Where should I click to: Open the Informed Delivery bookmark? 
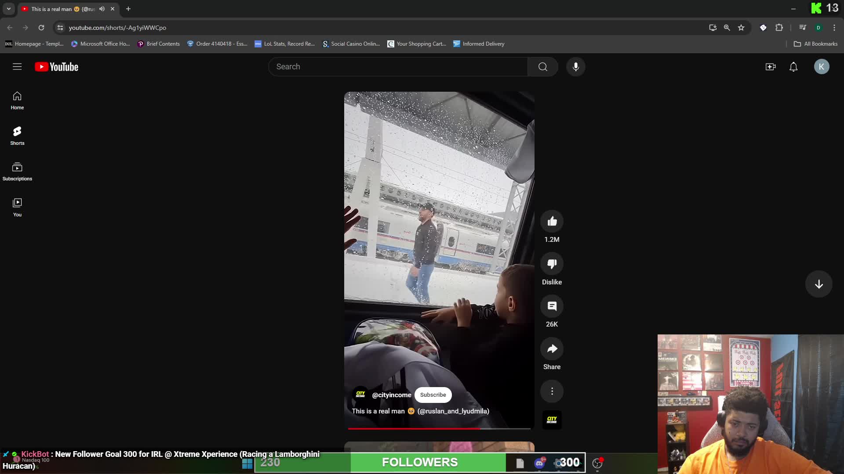[x=479, y=44]
